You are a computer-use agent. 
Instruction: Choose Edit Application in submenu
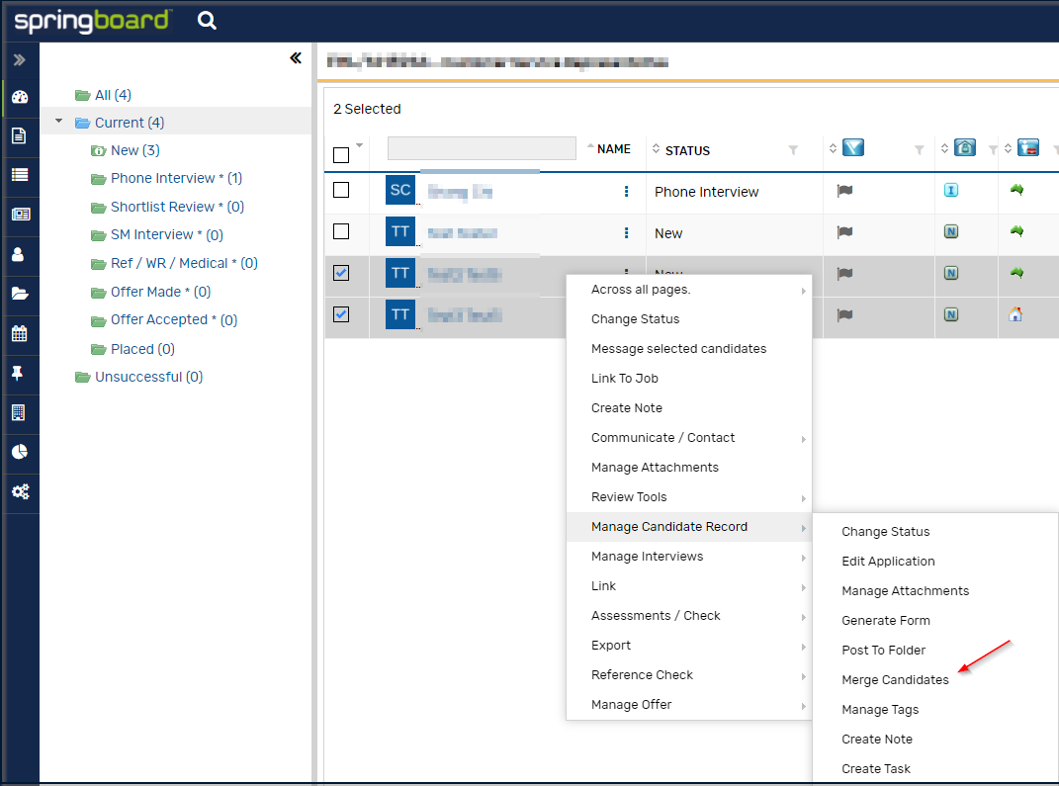pos(888,562)
